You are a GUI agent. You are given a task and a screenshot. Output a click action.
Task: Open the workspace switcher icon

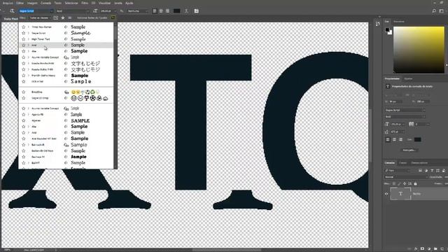[442, 11]
